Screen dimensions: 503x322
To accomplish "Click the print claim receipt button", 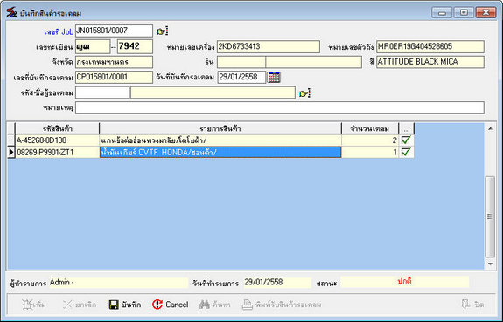I will (x=282, y=305).
